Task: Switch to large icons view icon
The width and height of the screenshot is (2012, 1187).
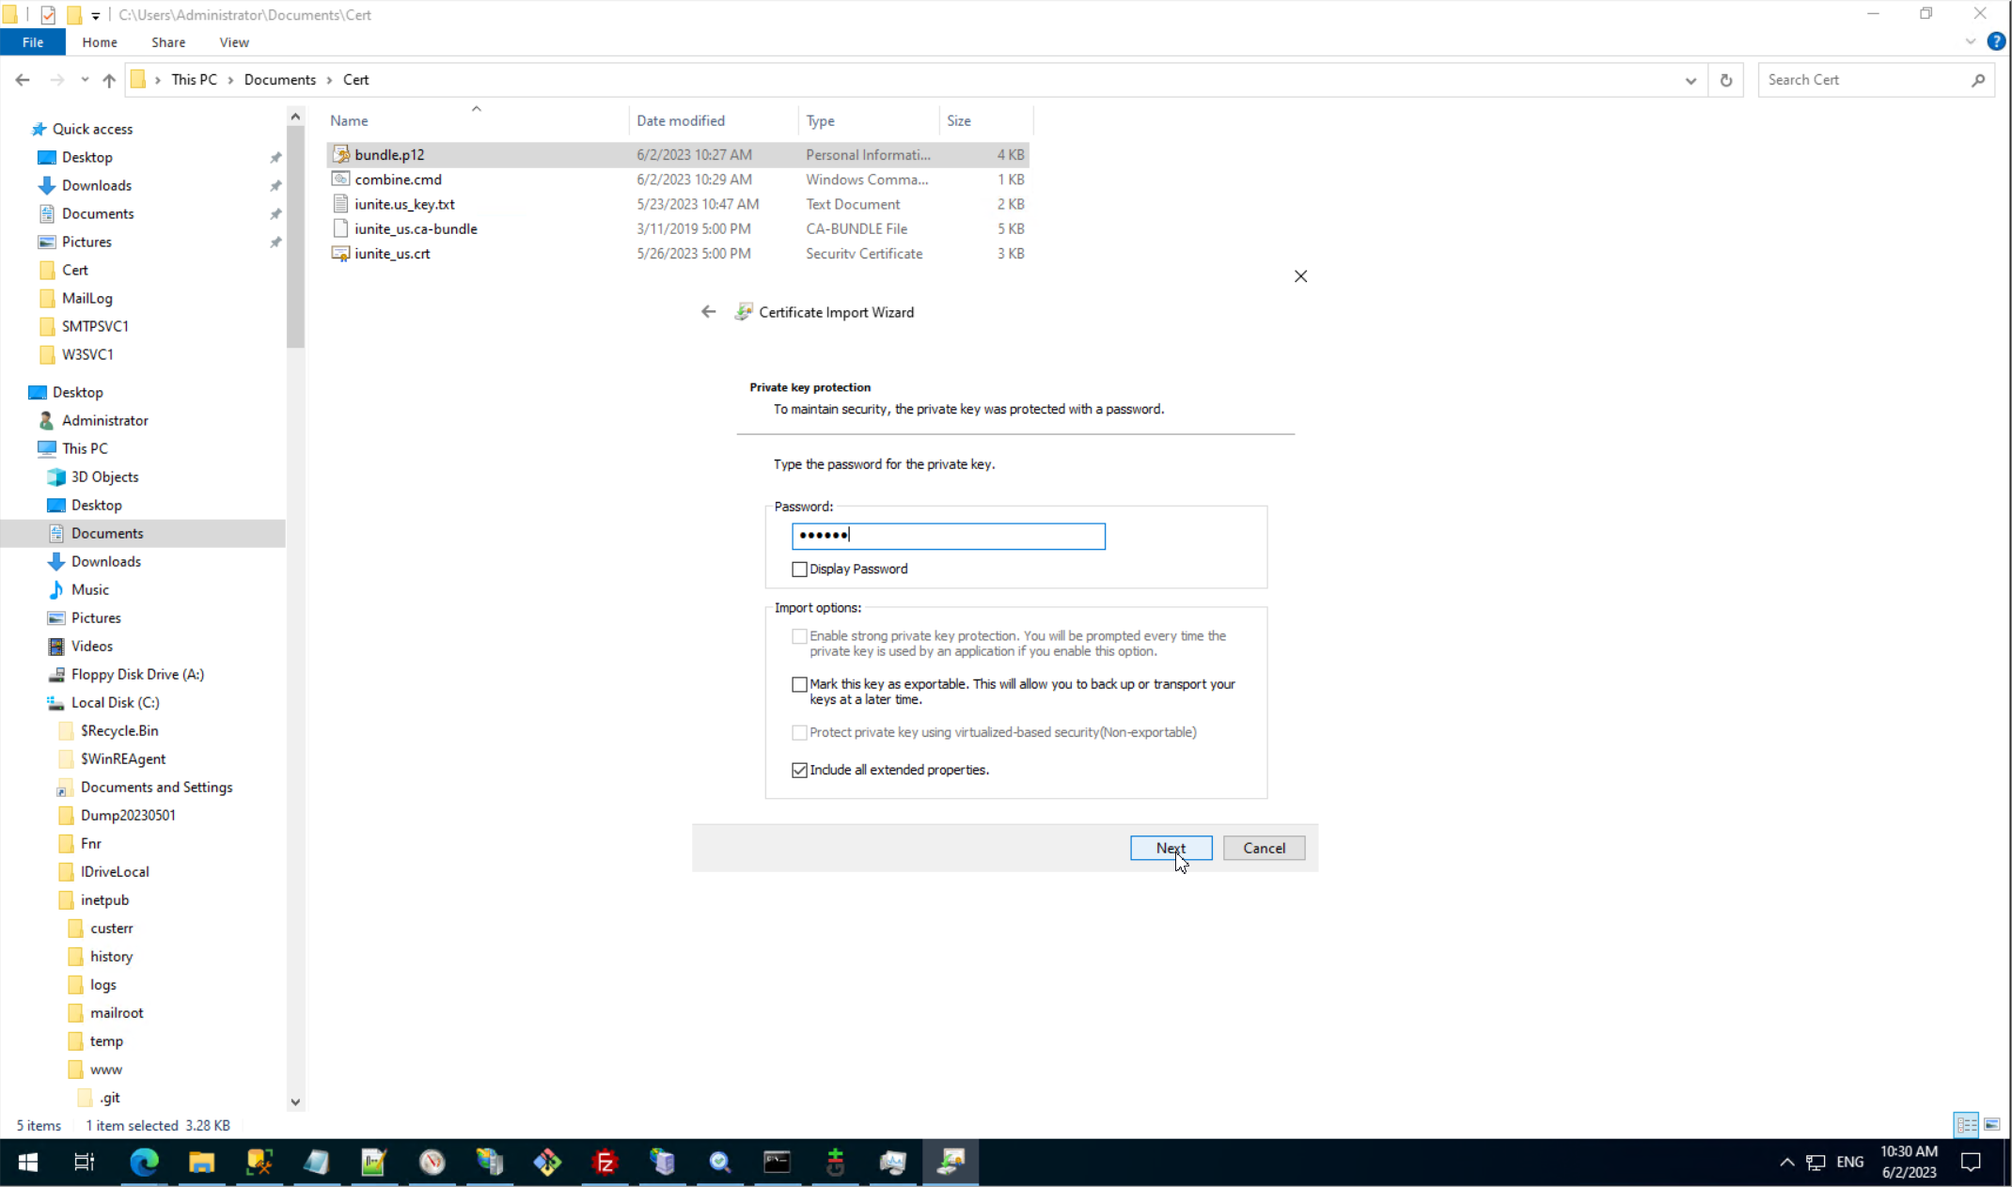Action: pos(1991,1125)
